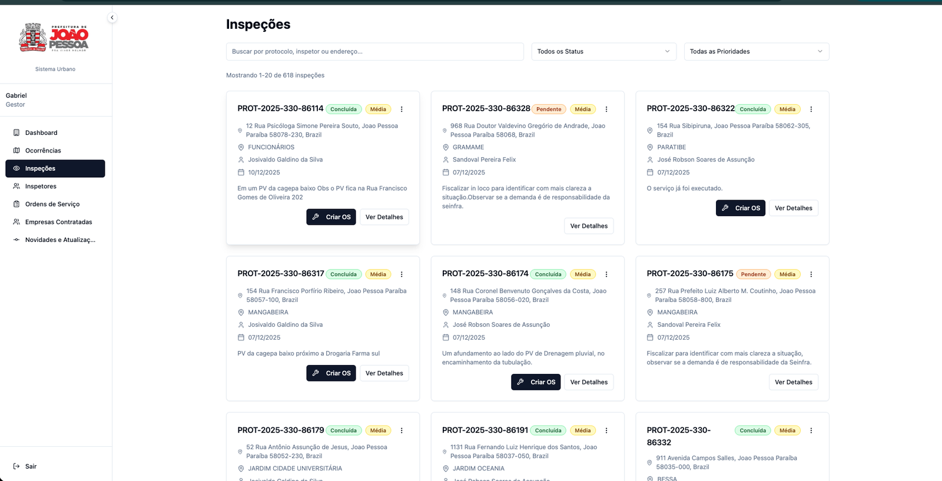
Task: Focus the protocol search input field
Action: (374, 52)
